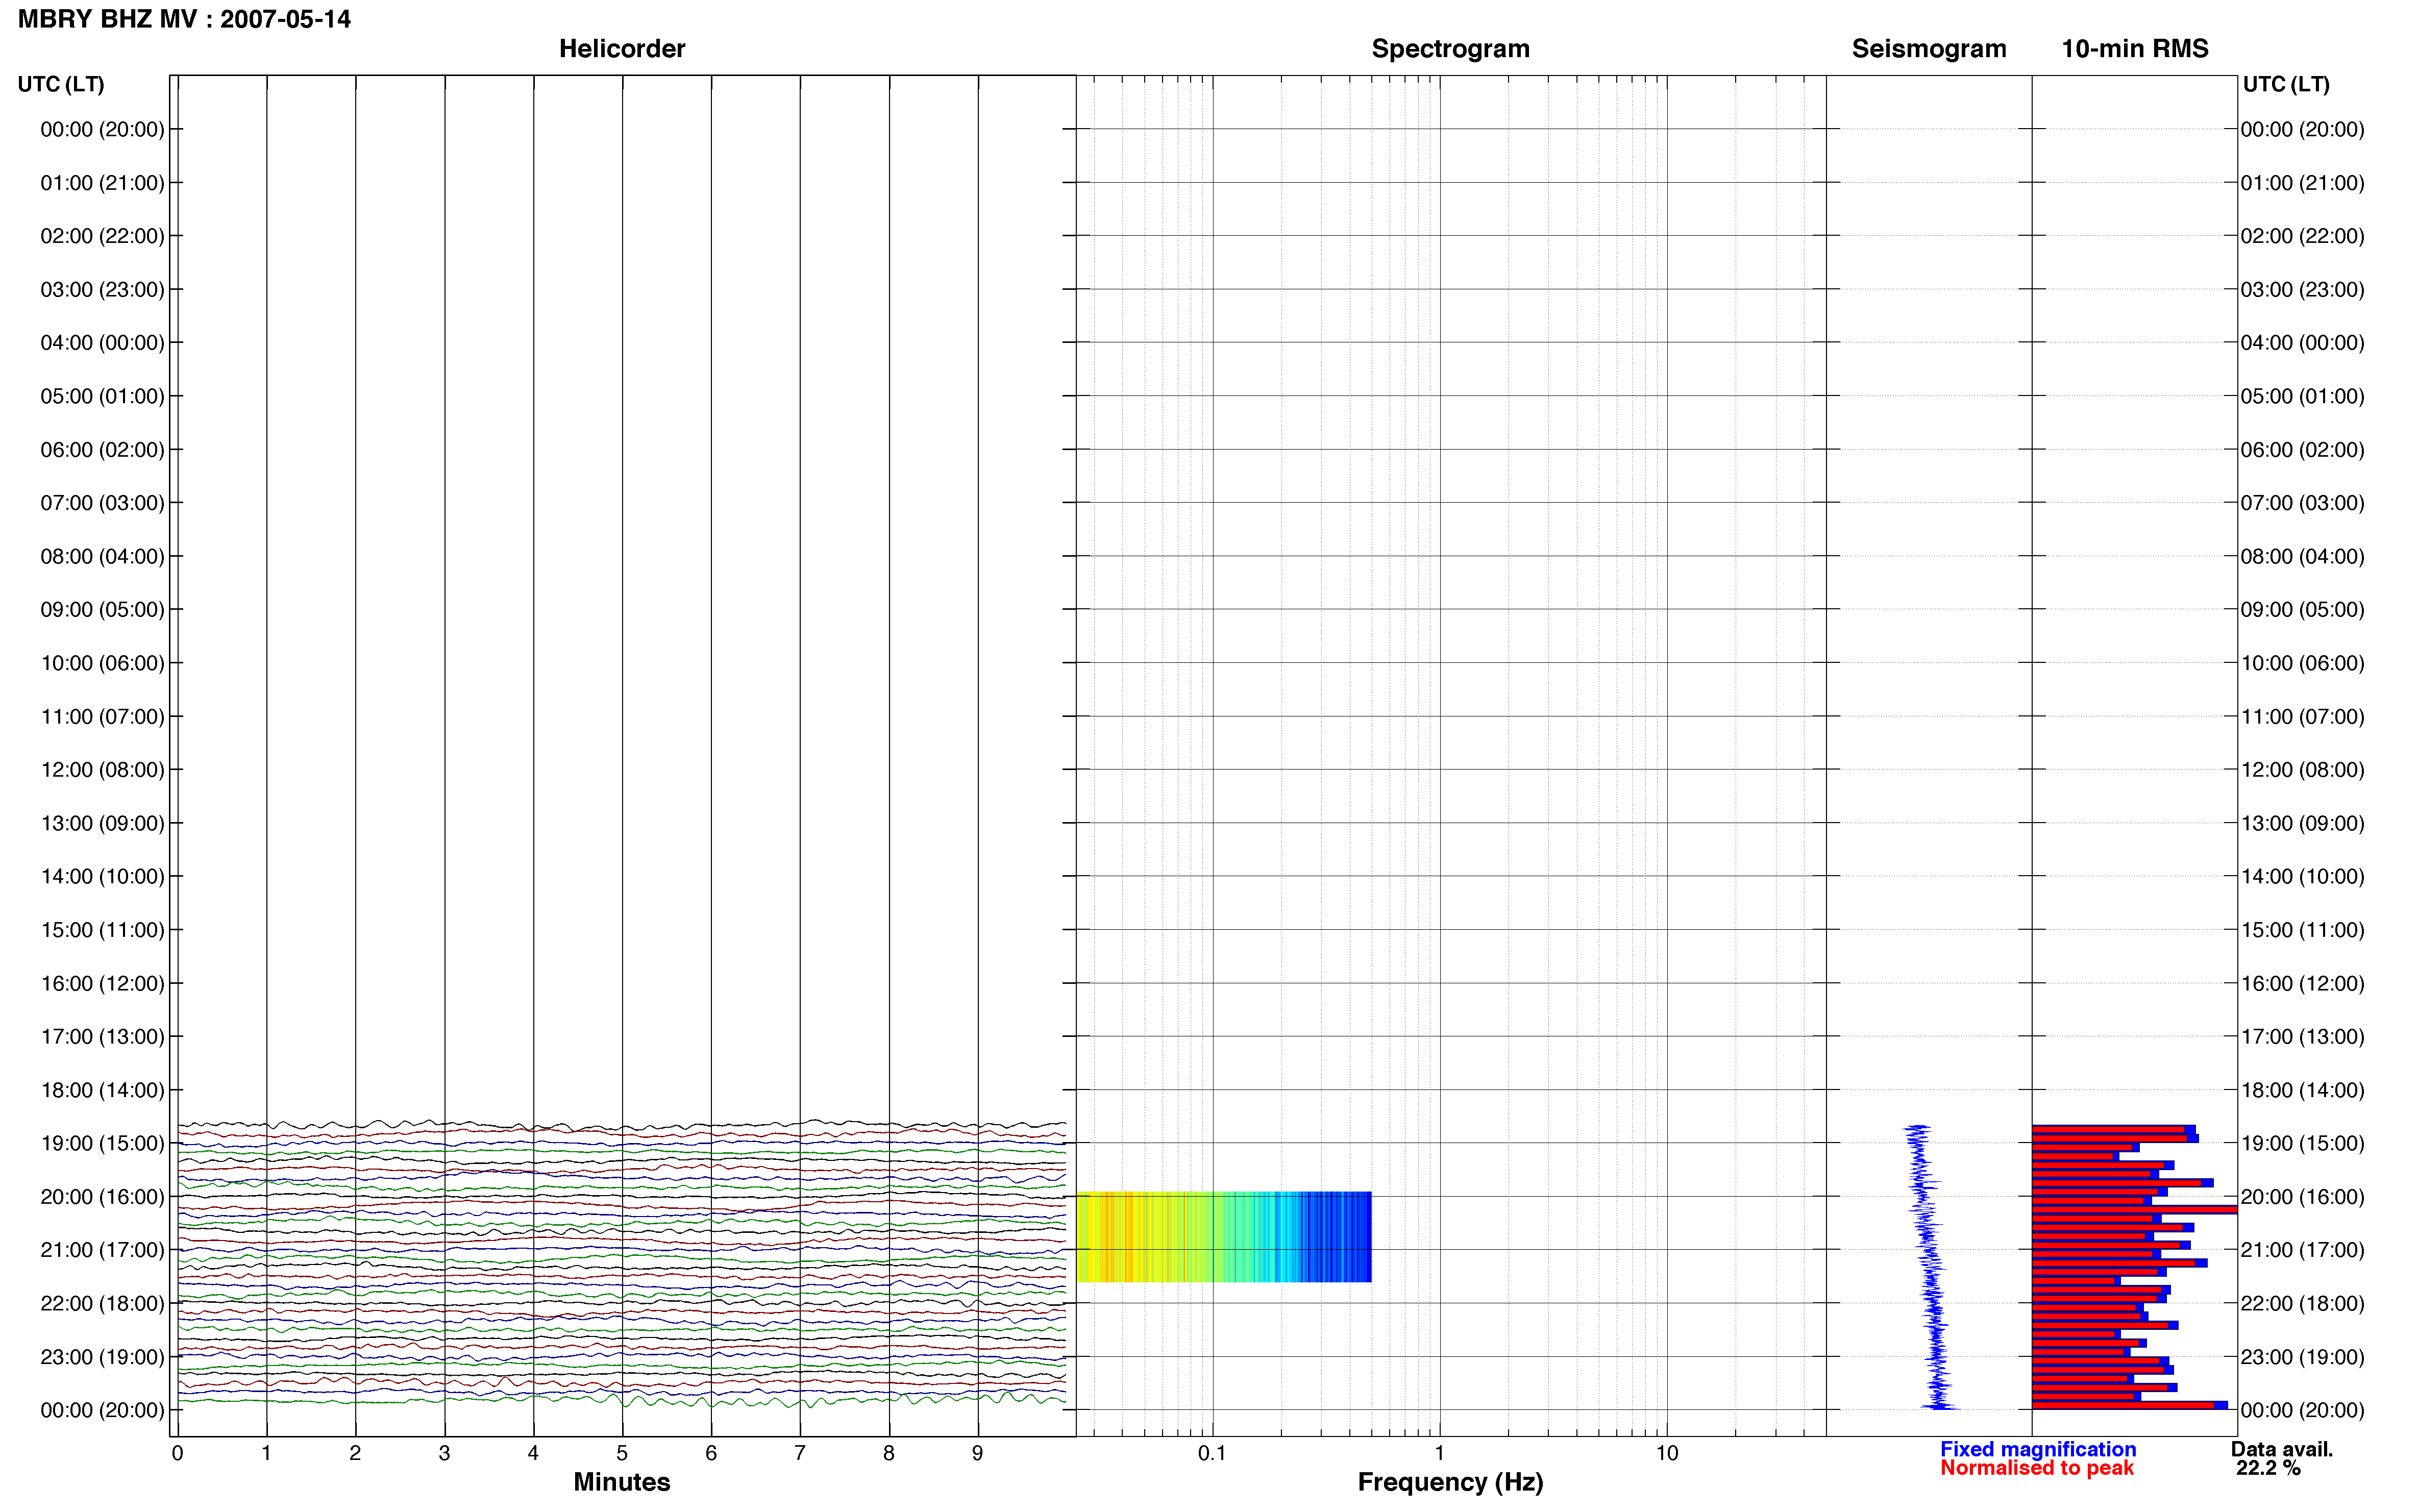2419x1512 pixels.
Task: Click the topmost black helicorder trace above the 19:00 tick
Action: point(621,1126)
